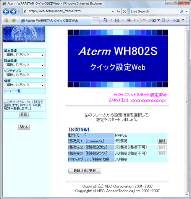Click the browser Back arrow button
The image size is (191, 199).
(x=6, y=11)
